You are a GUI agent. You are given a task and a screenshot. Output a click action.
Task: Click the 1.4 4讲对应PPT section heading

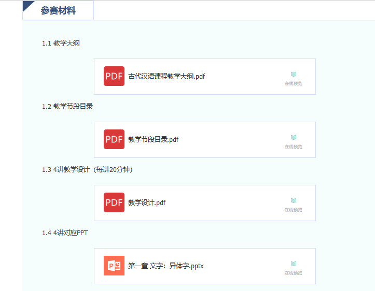click(x=65, y=232)
